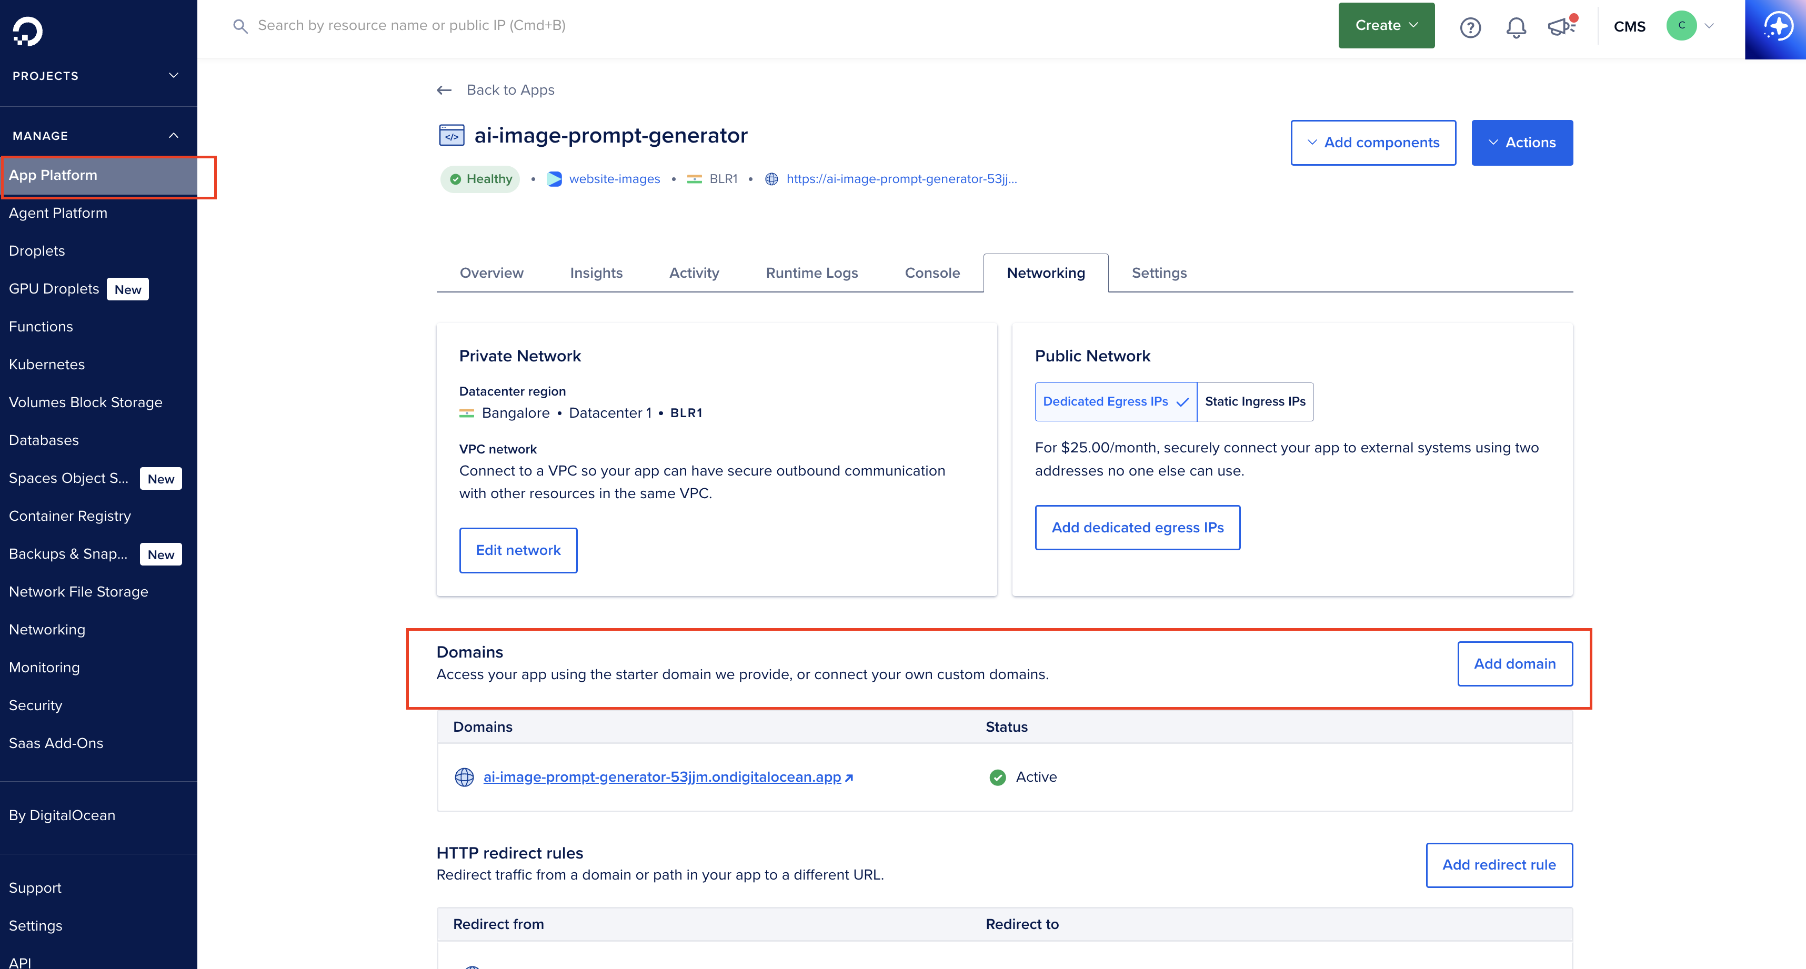
Task: Click the green user avatar icon
Action: (1681, 26)
